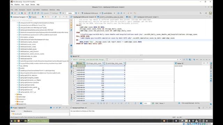223x125 pixels.
Task: Click the SQL filter expression input field
Action: pos(143,59)
